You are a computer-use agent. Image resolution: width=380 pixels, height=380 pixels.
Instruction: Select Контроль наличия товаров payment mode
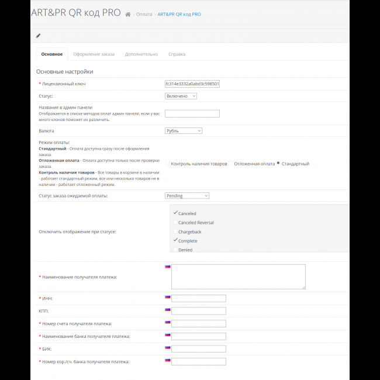(x=168, y=164)
